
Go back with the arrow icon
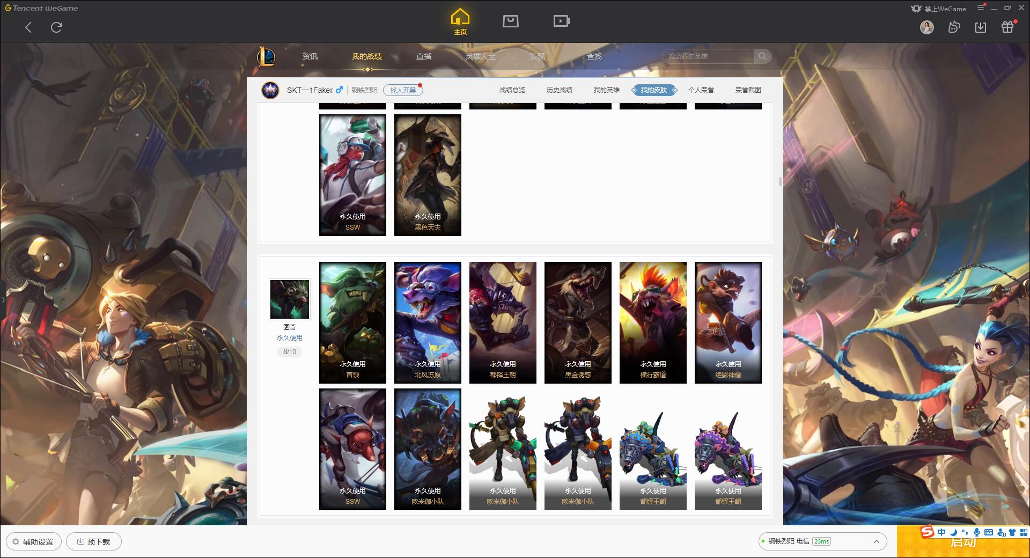[28, 27]
